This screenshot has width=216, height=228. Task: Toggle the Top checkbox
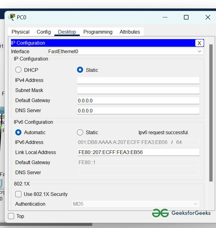[x=11, y=216]
